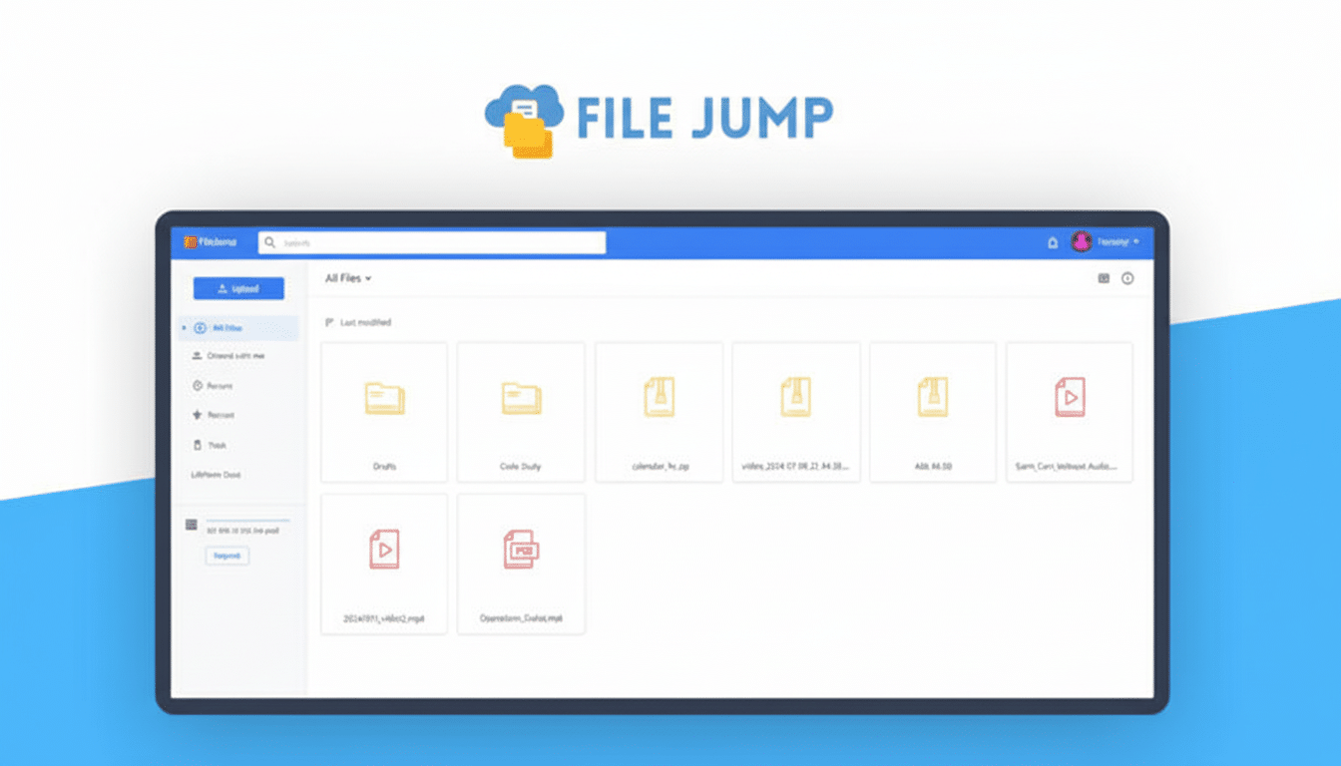Open the info icon near top right
The height and width of the screenshot is (766, 1341).
pos(1128,279)
